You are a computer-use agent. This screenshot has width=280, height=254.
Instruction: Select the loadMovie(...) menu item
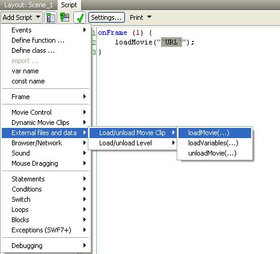(x=215, y=133)
